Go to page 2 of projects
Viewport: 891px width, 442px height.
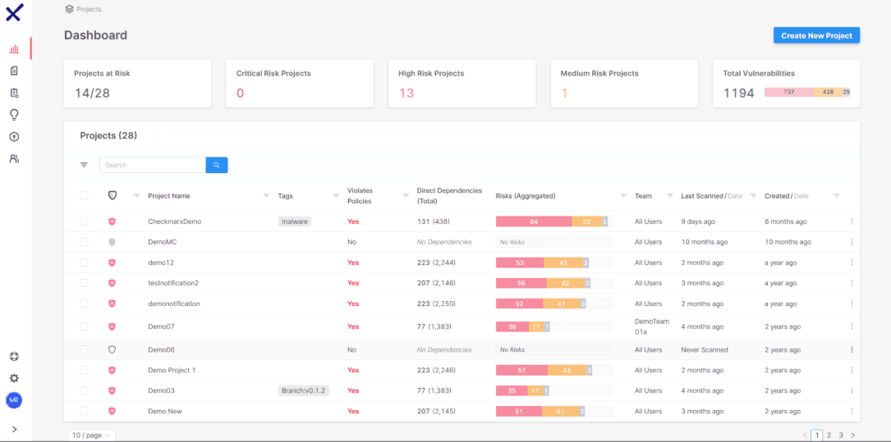click(829, 435)
